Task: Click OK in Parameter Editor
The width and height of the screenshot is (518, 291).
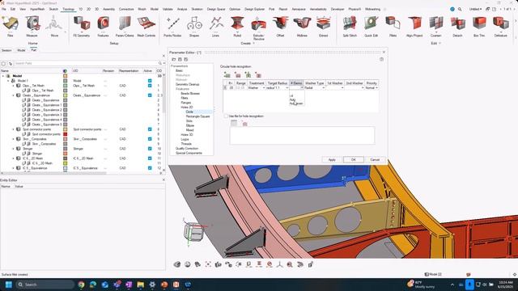Action: pyautogui.click(x=353, y=160)
